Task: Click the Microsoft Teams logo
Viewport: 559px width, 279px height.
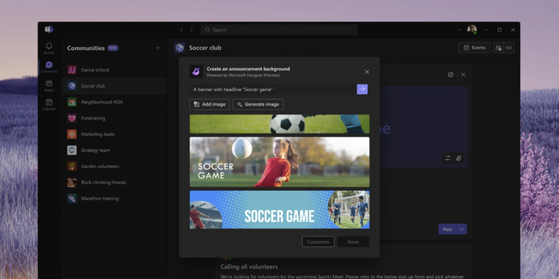Action: [x=49, y=29]
